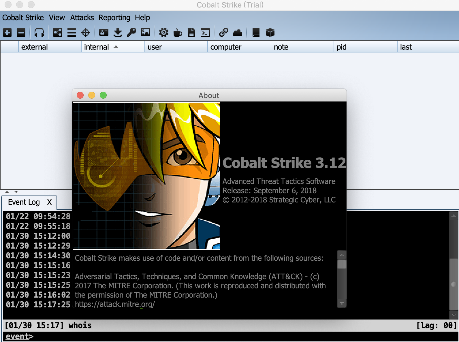The image size is (459, 342).
Task: Sort sessions by user column
Action: 176,47
